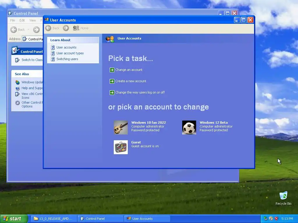Image resolution: width=298 pixels, height=223 pixels.
Task: Open the File menu in Control Panel
Action: pyautogui.click(x=13, y=20)
